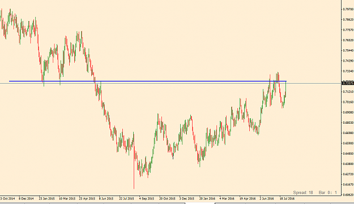This screenshot has width=354, height=204.
Task: Click the 20 Jan 2016 date label
Action: [x=207, y=198]
